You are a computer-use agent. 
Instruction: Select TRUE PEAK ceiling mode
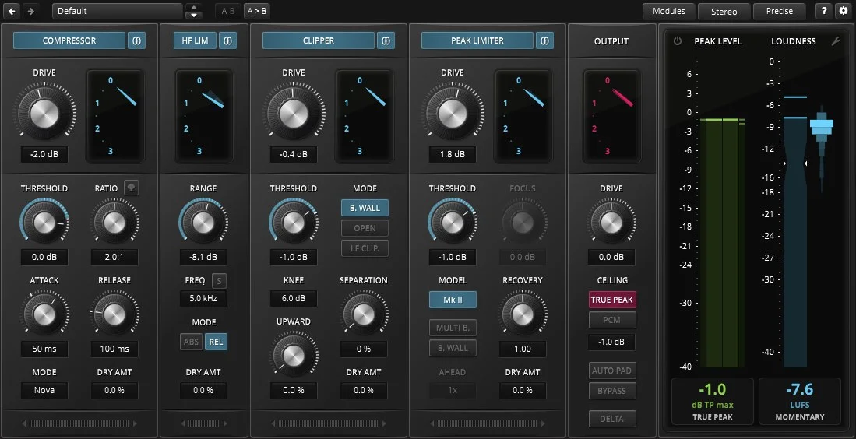pyautogui.click(x=612, y=300)
